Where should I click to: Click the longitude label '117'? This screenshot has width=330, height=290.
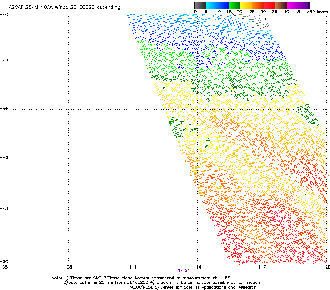[262, 267]
